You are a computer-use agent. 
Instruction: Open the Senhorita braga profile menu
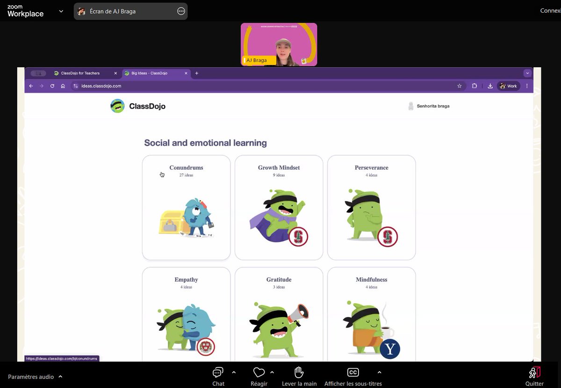(429, 106)
